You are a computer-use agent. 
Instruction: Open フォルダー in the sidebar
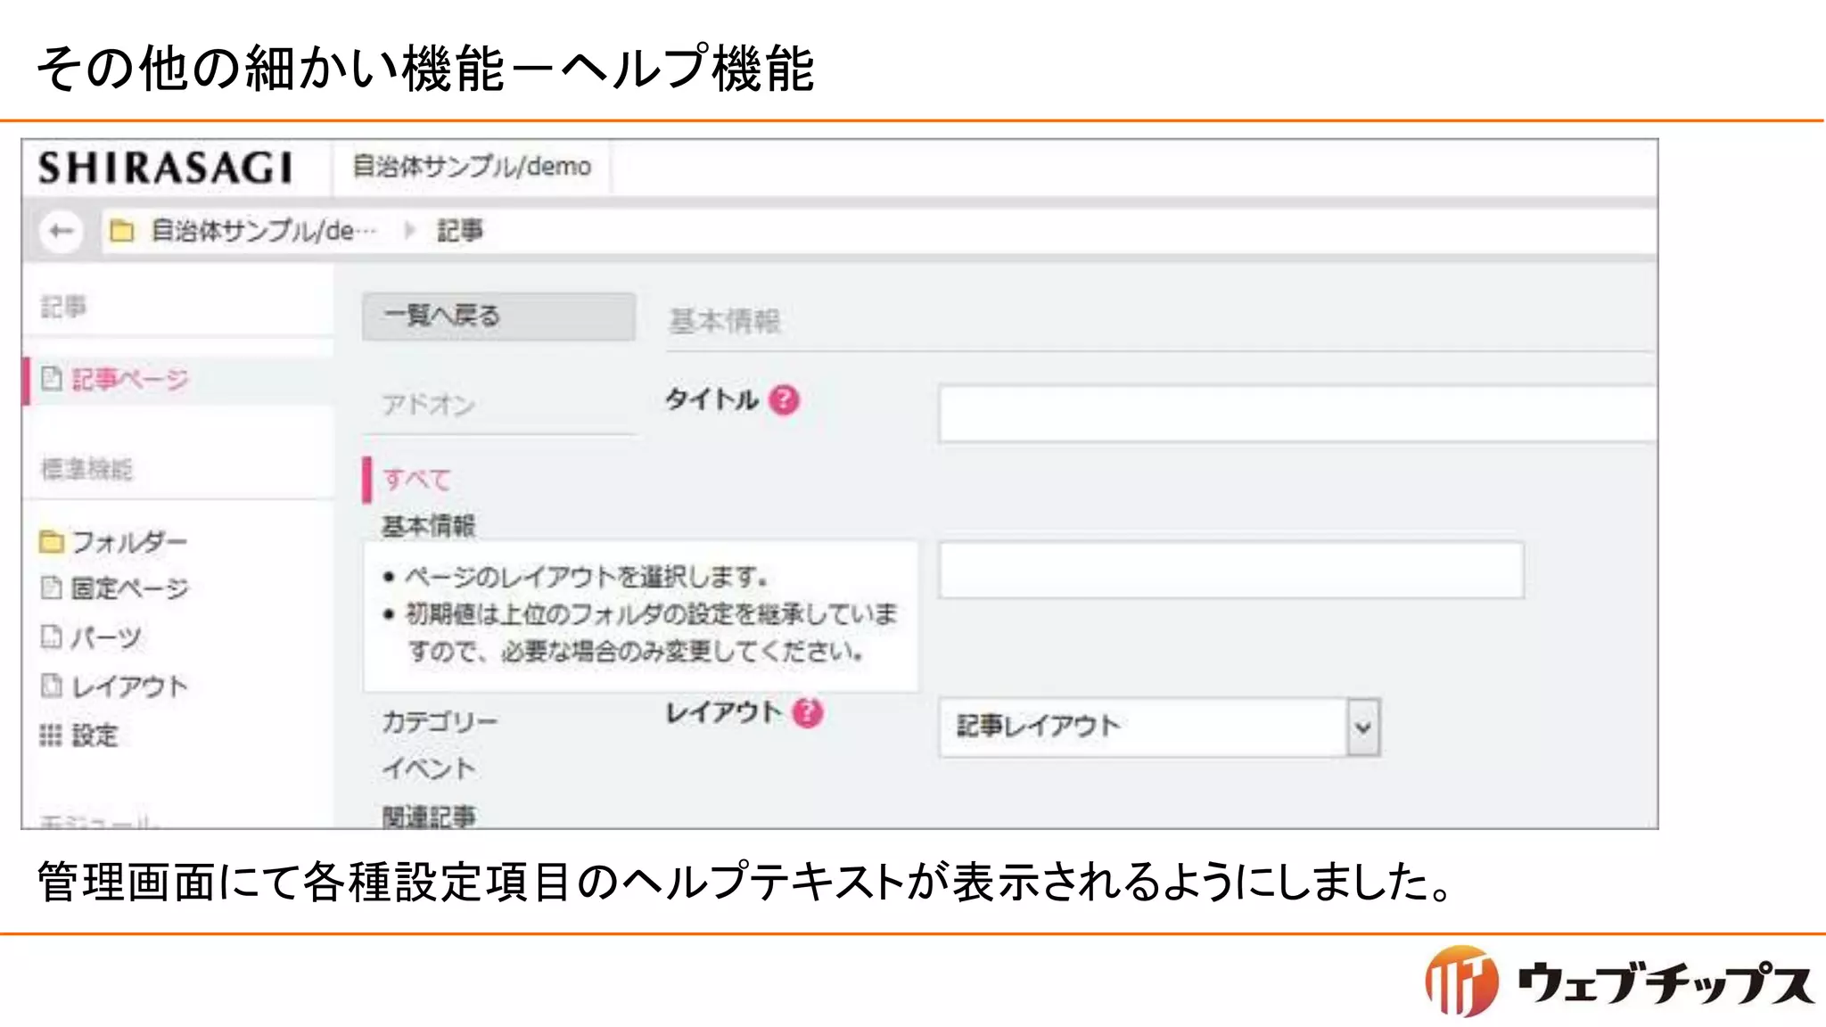[128, 542]
